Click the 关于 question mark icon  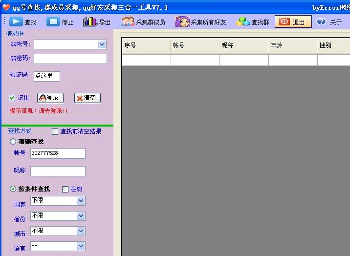(x=321, y=21)
